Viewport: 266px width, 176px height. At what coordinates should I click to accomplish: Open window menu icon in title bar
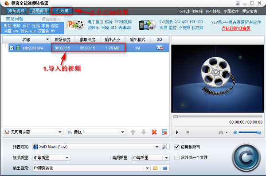[238, 3]
